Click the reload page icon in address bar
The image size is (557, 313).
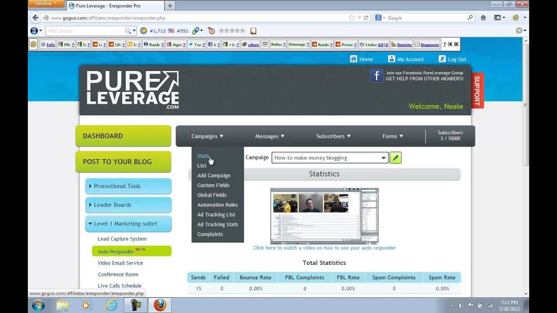(x=366, y=18)
